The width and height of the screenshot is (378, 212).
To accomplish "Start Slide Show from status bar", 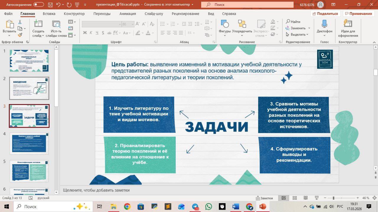I will (316, 198).
